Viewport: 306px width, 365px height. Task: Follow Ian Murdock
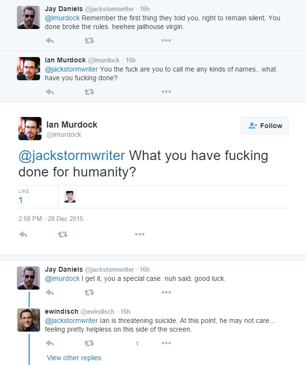[x=264, y=126]
